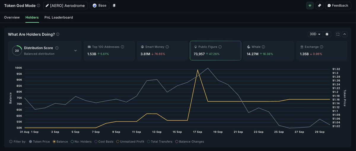The width and height of the screenshot is (356, 151).
Task: Enable the No: Holders series filter
Action: (81, 142)
